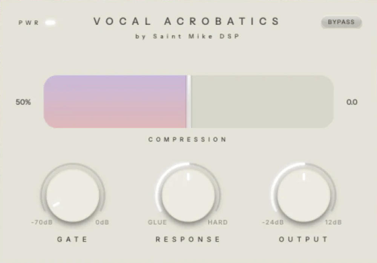Switch off the plugin with the PWR indicator
Viewport: 377px width, 263px height.
pos(51,23)
